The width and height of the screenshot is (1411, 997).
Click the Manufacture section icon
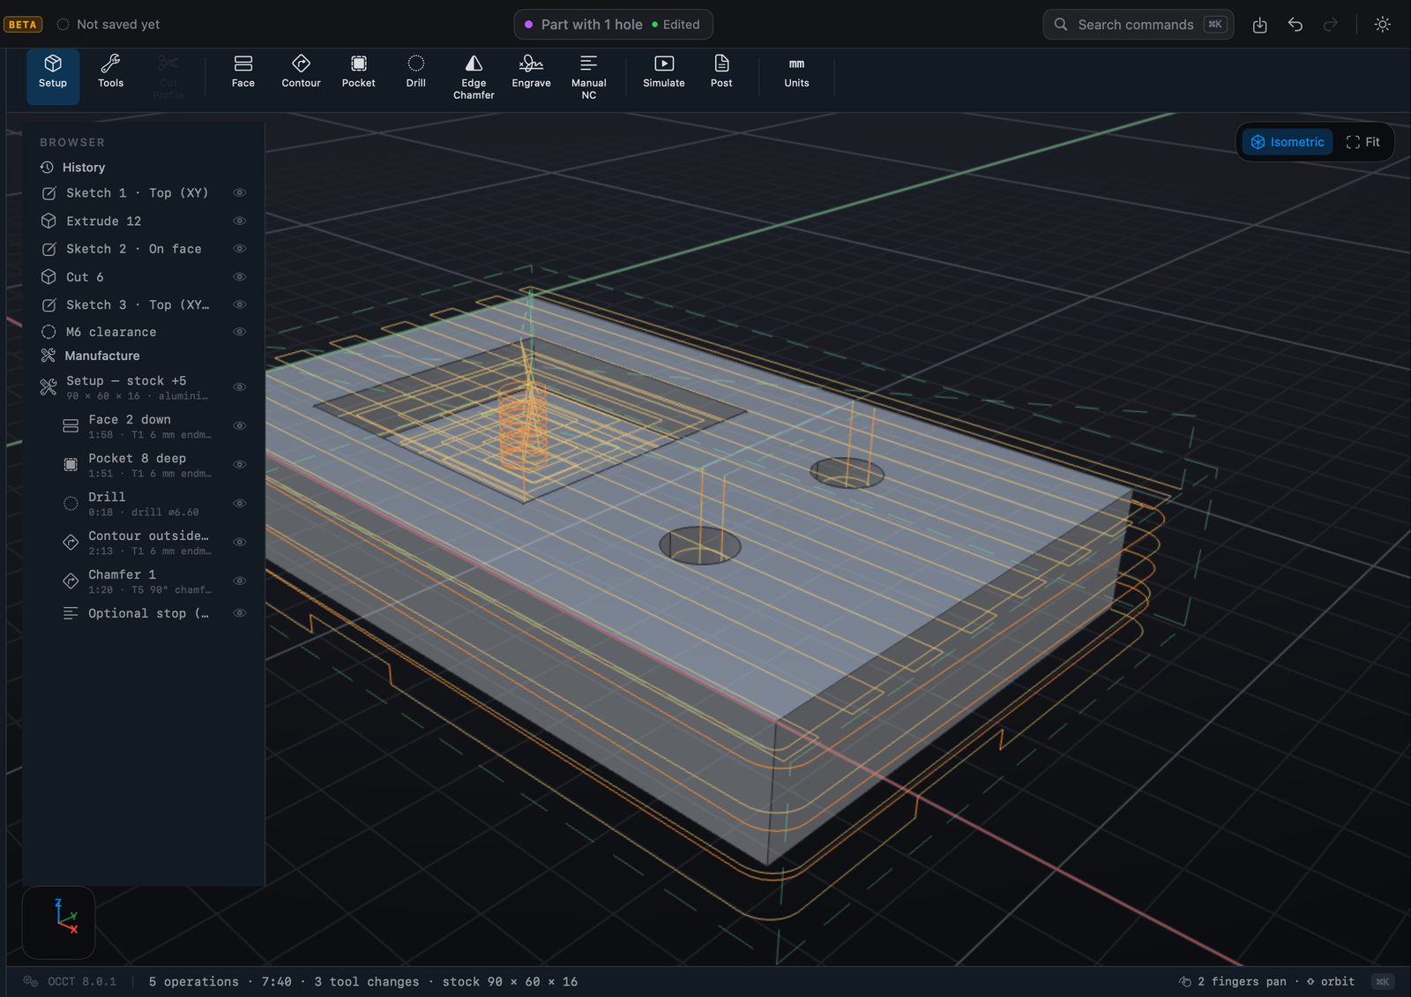[x=48, y=356]
